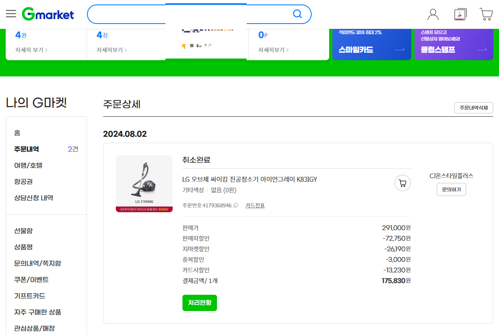The image size is (499, 335).
Task: Open 기프트카드 in sidebar
Action: [29, 296]
